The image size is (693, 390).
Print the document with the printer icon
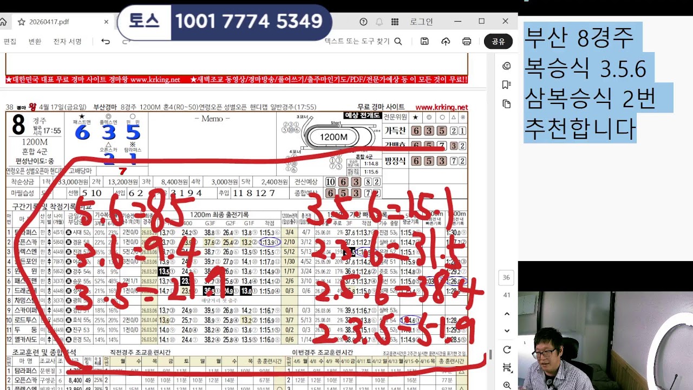(467, 41)
